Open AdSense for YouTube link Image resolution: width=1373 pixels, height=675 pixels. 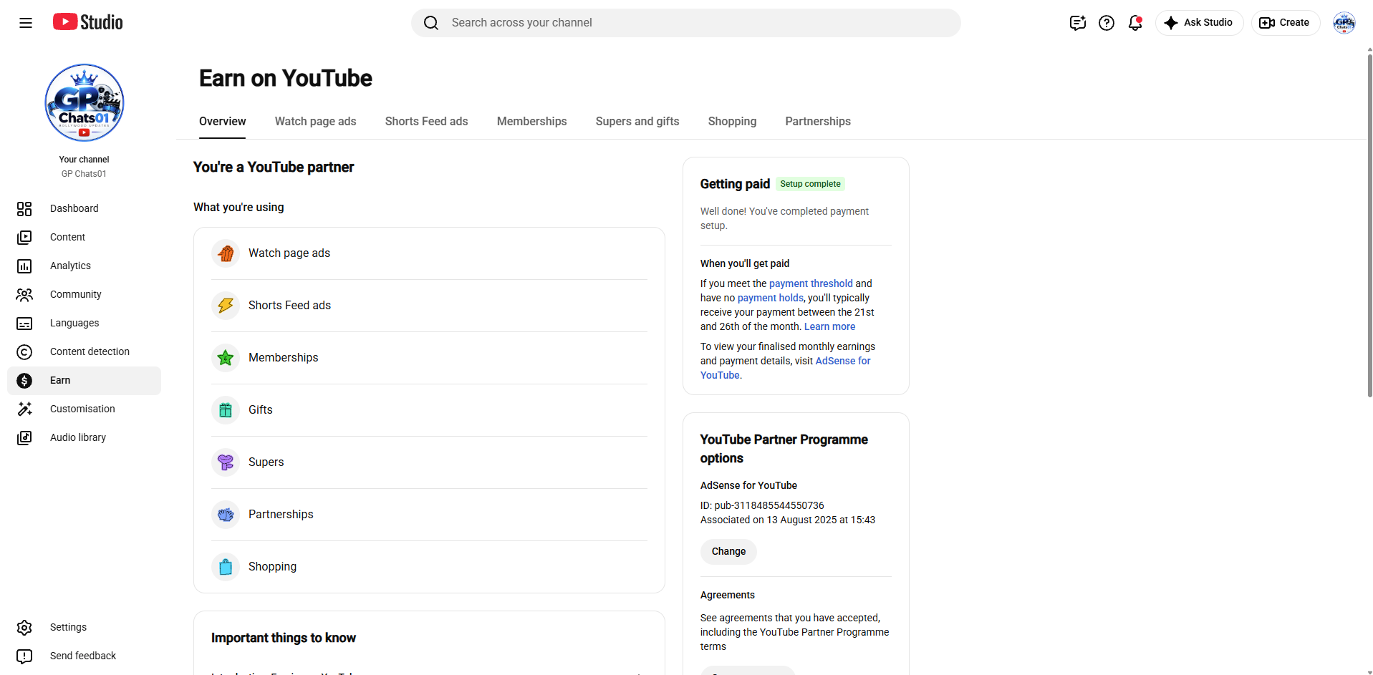(x=786, y=368)
